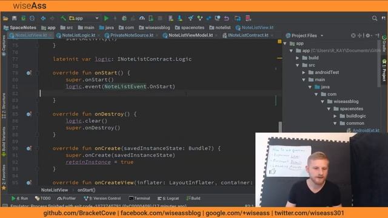Click the SpaceNotes breadcrumb in navigation bar

coord(20,28)
